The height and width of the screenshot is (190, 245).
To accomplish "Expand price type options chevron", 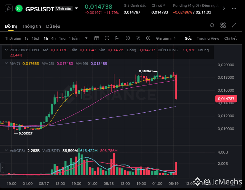I will pyautogui.click(x=175, y=38).
